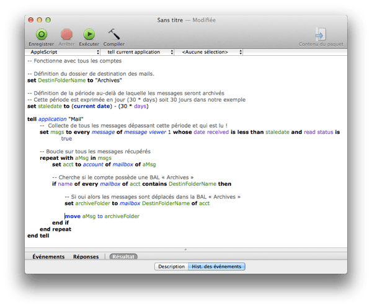Screen dimensions: 372x308
Task: Open the "Aucune sélection" dropdown
Action: tap(209, 52)
